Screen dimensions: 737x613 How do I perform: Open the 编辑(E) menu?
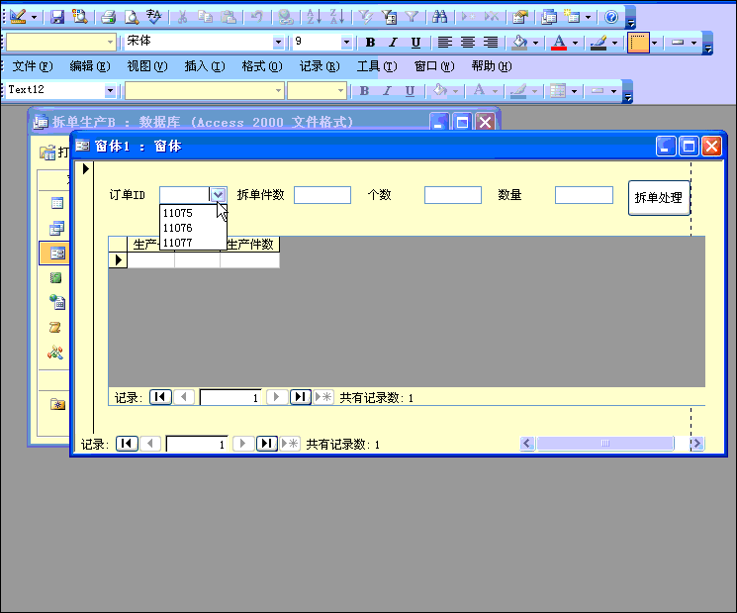pos(89,66)
